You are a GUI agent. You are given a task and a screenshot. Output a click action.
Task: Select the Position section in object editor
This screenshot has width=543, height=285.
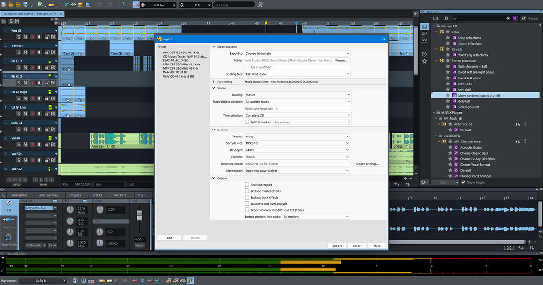click(9, 223)
